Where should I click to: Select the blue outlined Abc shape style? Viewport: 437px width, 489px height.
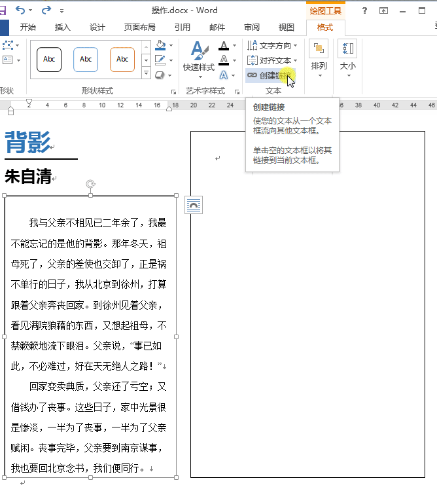(86, 60)
